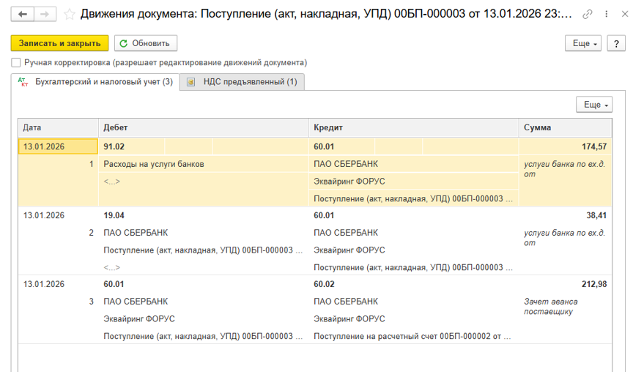Click the back navigation arrow

pos(23,14)
